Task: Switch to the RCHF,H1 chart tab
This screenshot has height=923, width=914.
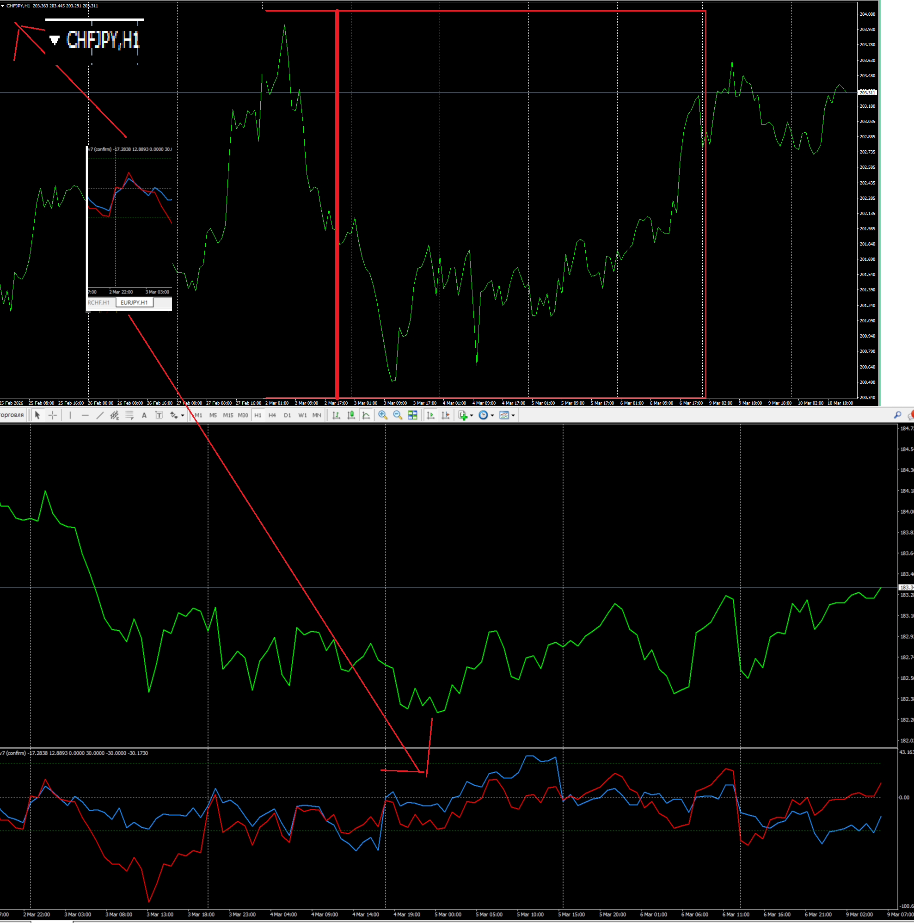Action: [99, 302]
